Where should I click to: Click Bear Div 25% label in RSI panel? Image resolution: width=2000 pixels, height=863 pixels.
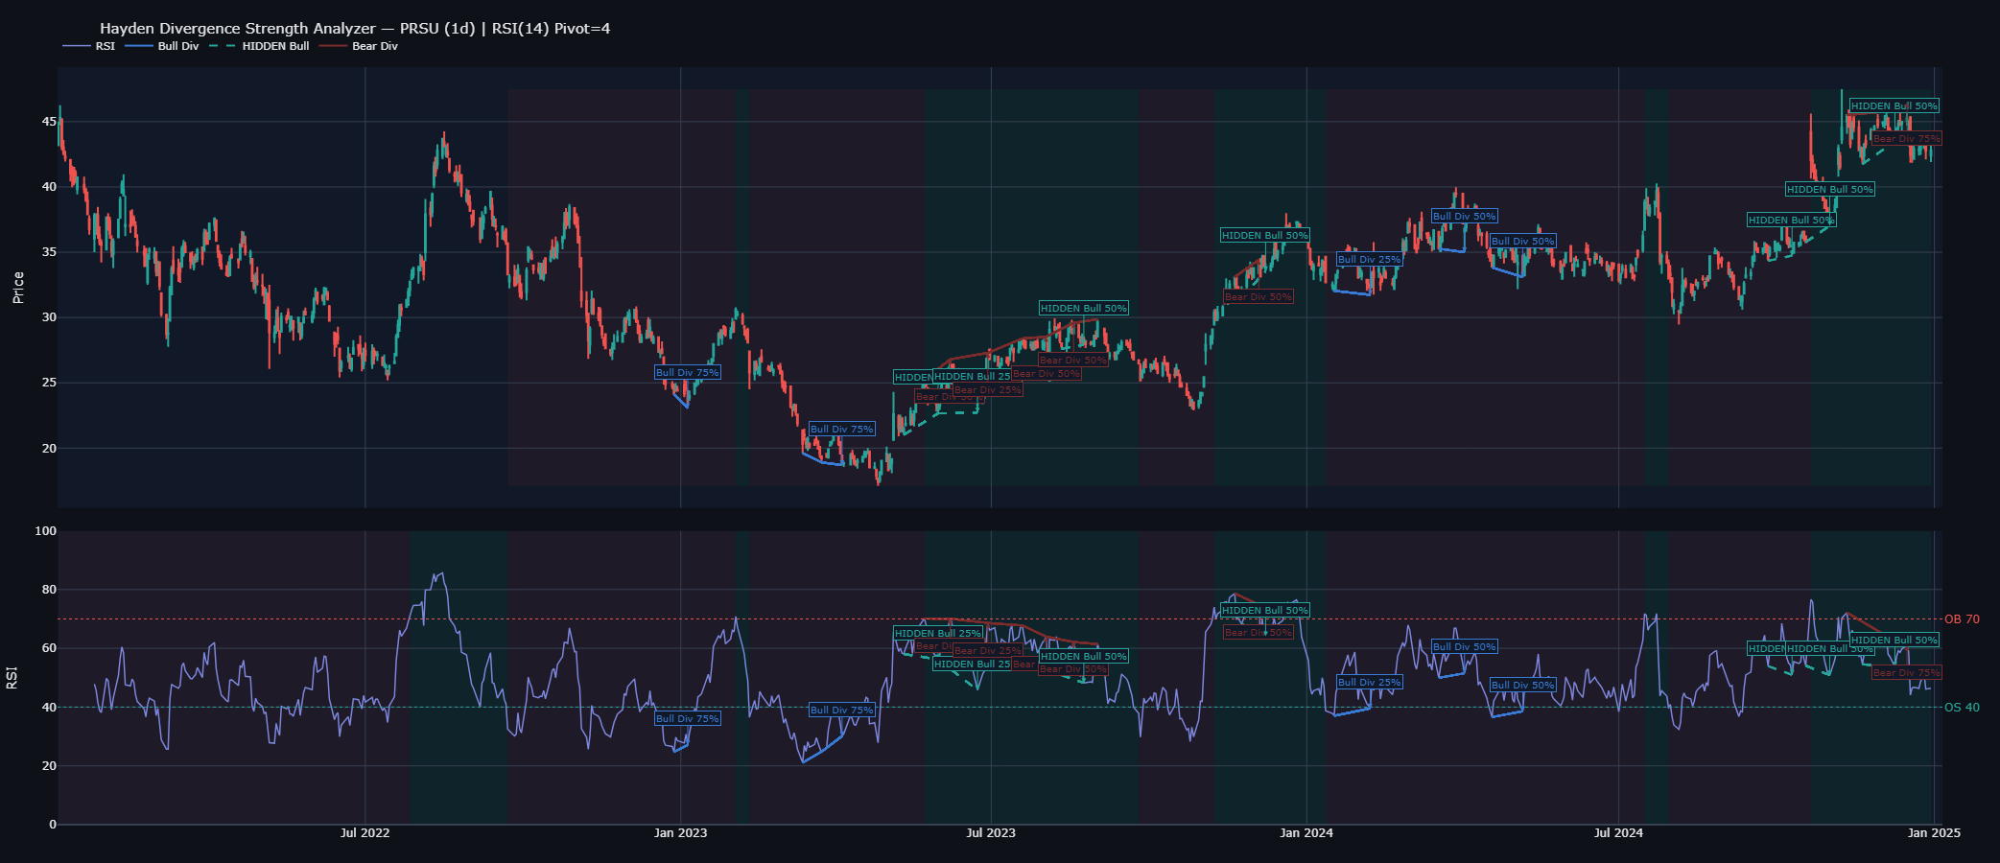988,650
